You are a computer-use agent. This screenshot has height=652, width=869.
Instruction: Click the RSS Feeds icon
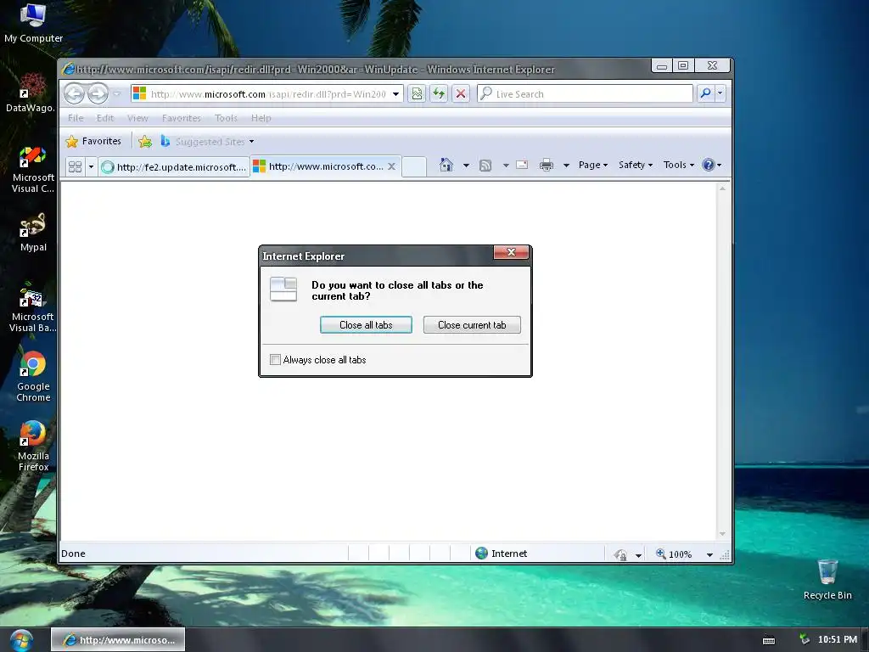(x=485, y=166)
